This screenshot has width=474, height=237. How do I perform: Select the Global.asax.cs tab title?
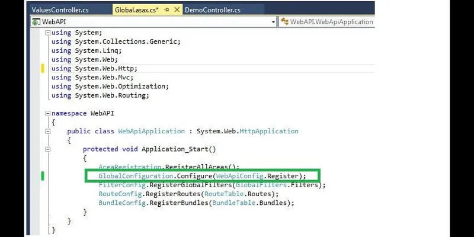click(x=136, y=9)
